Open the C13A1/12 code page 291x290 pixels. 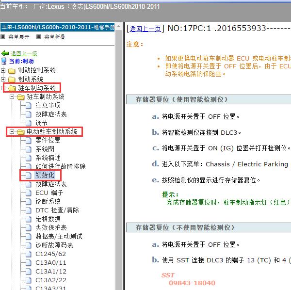pyautogui.click(x=51, y=271)
